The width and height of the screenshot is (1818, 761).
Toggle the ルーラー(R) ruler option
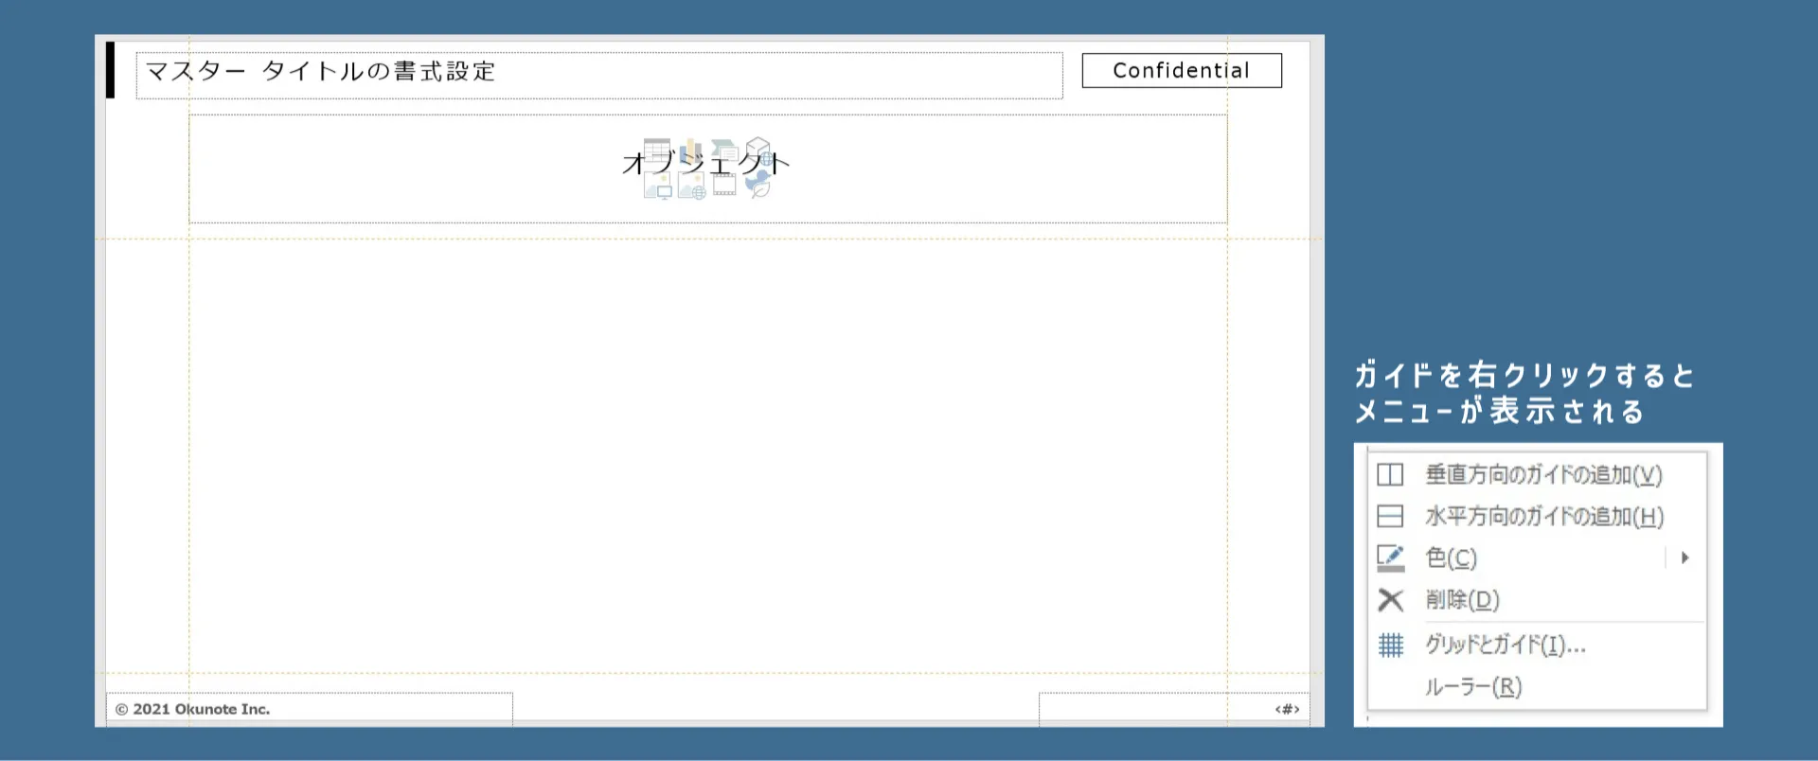tap(1473, 686)
